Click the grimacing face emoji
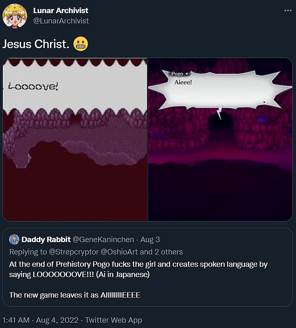Viewport: 296px width, 328px height. [81, 44]
